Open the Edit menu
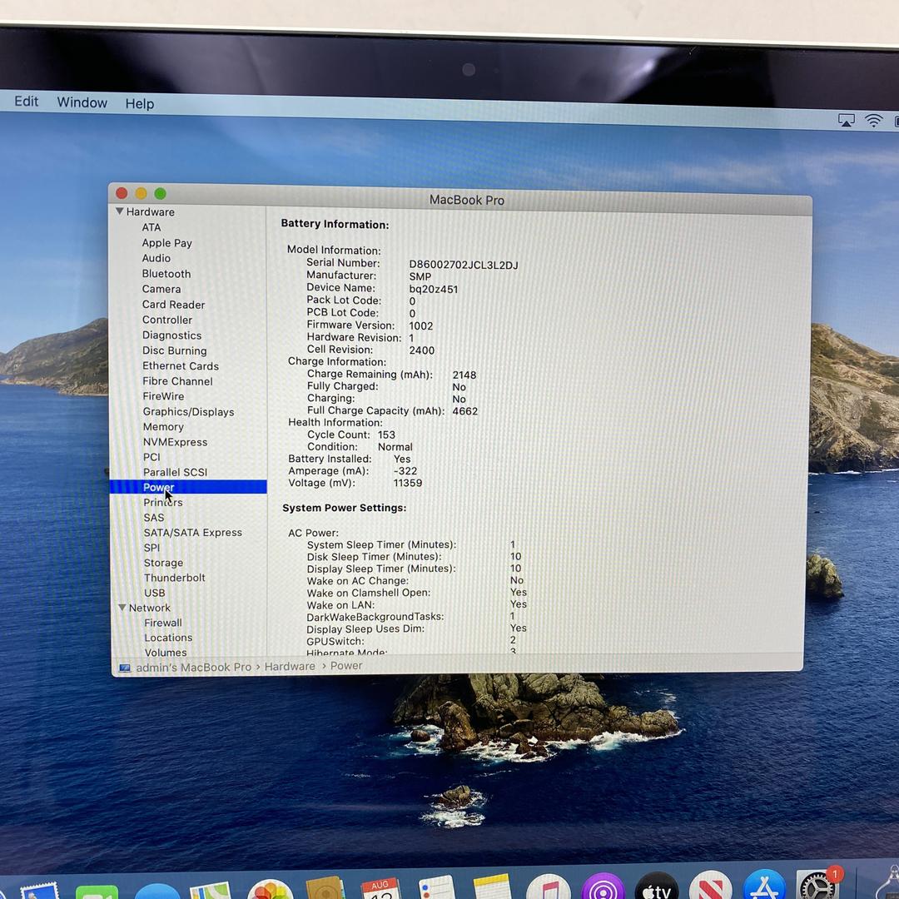Screen dimensions: 899x899 (x=27, y=101)
